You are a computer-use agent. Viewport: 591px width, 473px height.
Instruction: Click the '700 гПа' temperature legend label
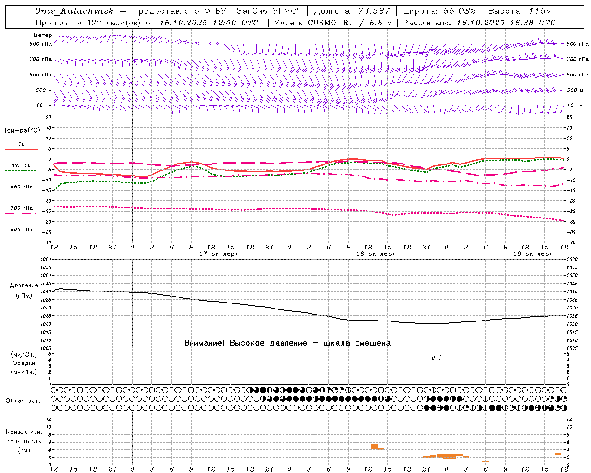click(22, 208)
